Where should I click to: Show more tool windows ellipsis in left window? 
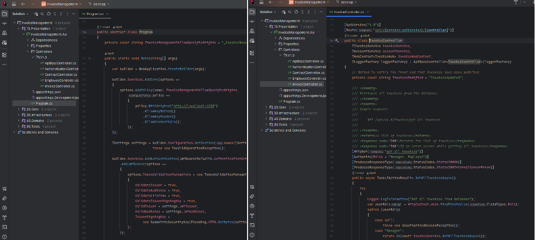coord(4,64)
